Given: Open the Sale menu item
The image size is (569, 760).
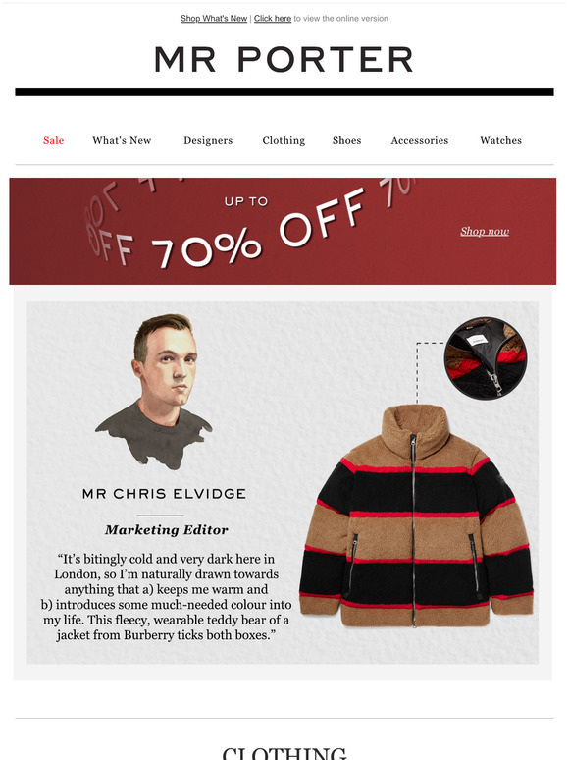Looking at the screenshot, I should point(53,140).
